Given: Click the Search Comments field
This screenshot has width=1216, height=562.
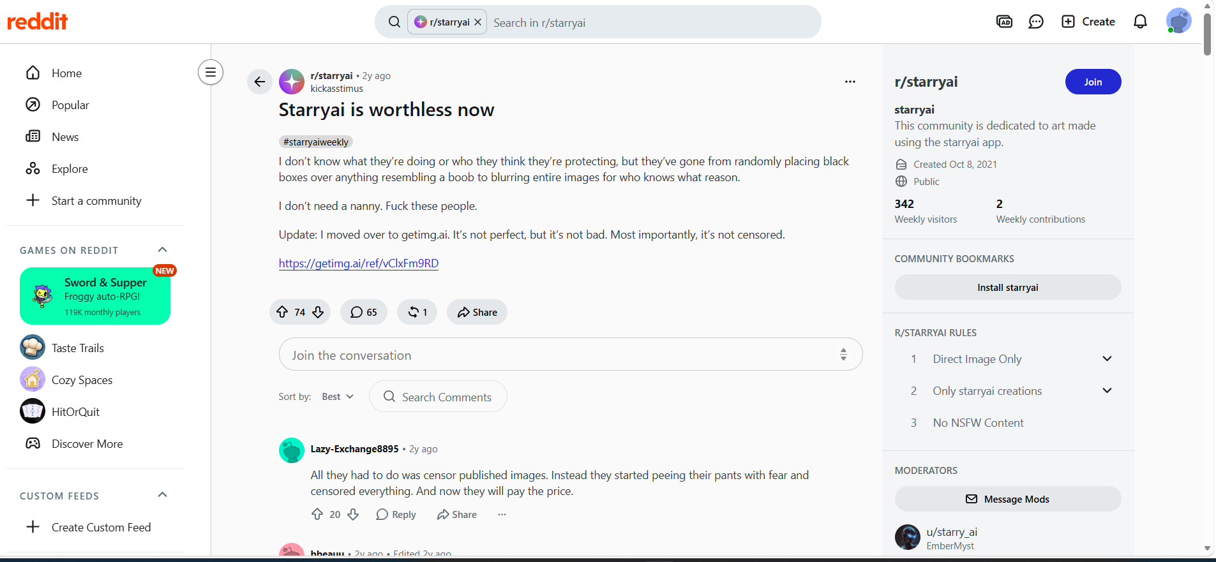Looking at the screenshot, I should (x=438, y=397).
